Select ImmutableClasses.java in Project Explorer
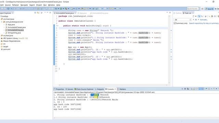The image size is (219, 123). point(15,27)
